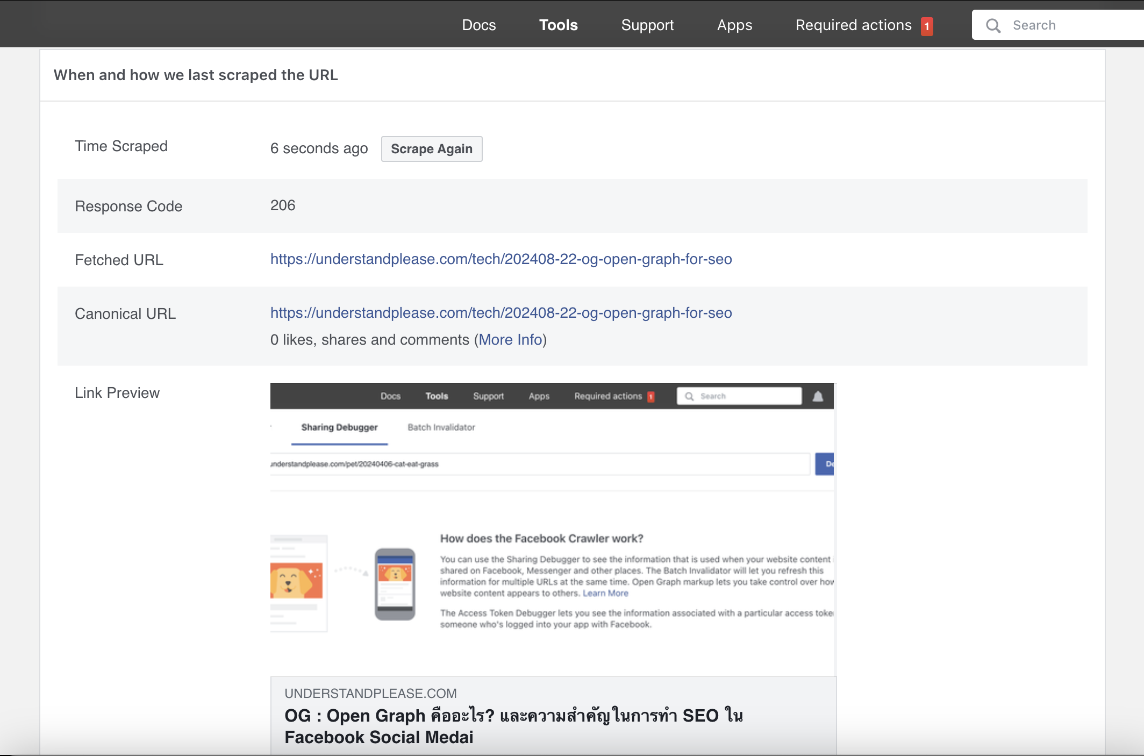Viewport: 1144px width, 756px height.
Task: Select the Response Code value 206
Action: pyautogui.click(x=283, y=205)
